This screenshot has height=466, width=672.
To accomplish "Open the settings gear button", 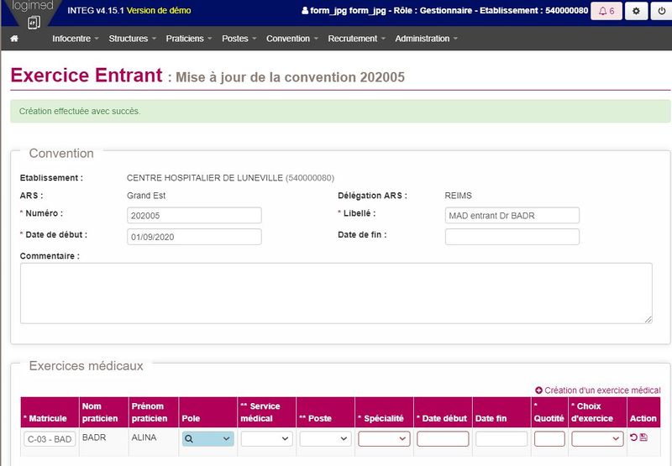I will point(636,11).
